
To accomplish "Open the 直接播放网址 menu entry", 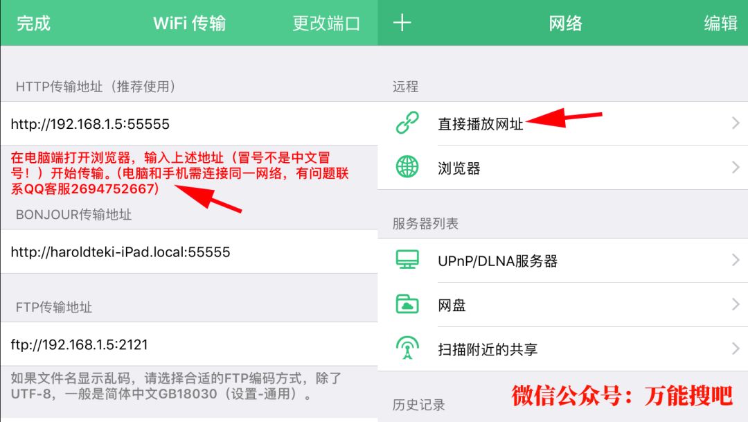I will 563,123.
